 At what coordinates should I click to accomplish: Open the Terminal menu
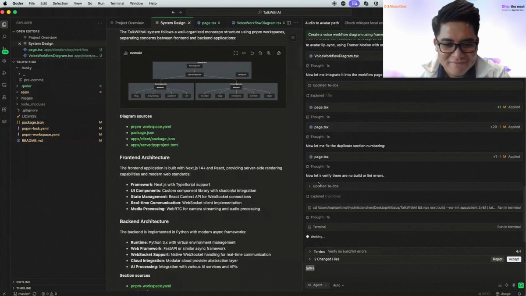click(117, 3)
